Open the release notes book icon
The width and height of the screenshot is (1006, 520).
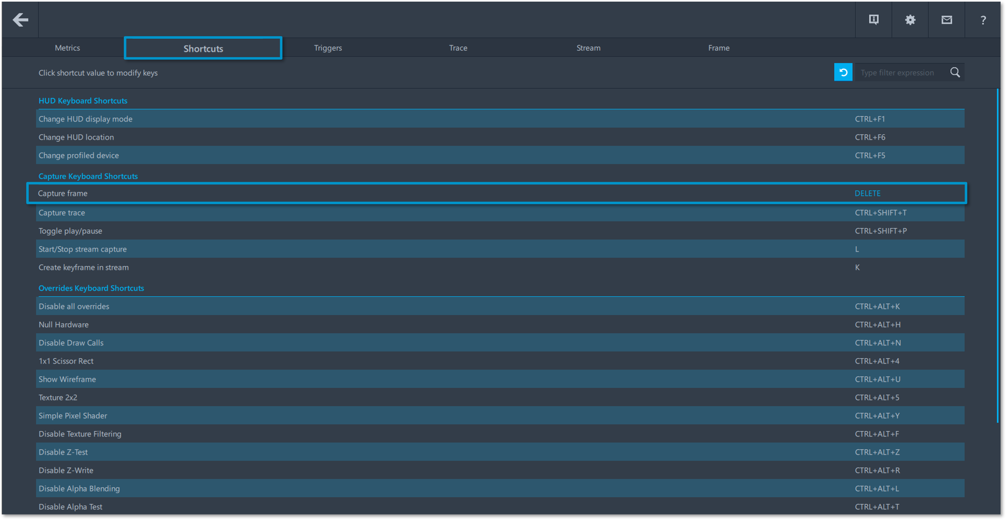coord(873,20)
